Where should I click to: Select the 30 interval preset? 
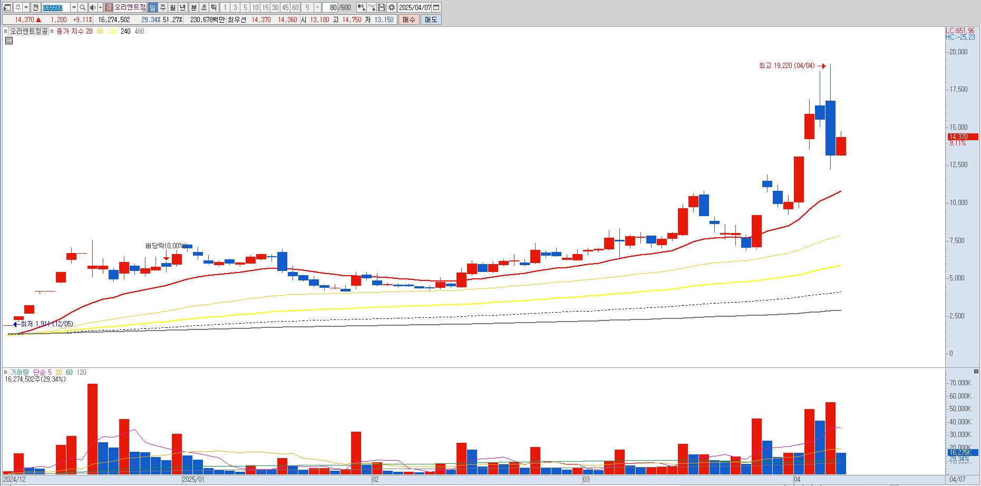tap(275, 7)
